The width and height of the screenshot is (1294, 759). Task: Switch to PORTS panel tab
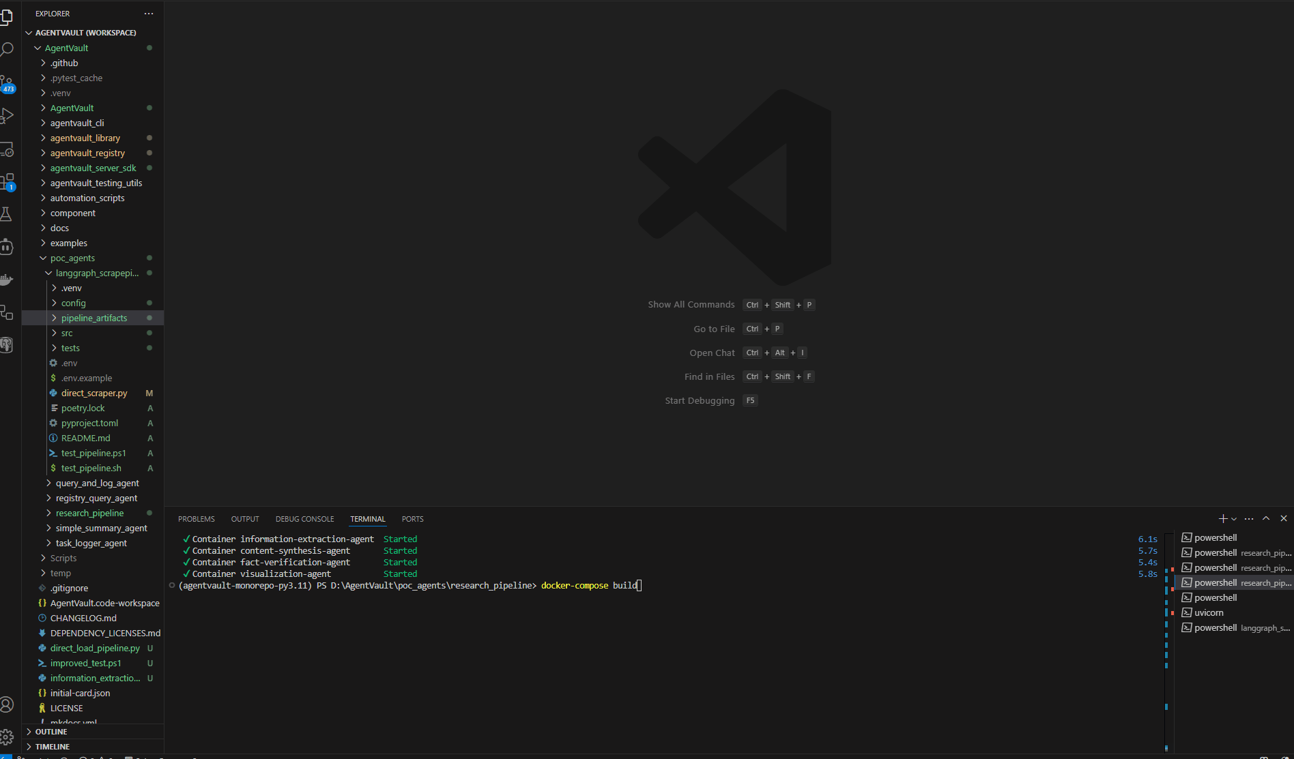413,519
